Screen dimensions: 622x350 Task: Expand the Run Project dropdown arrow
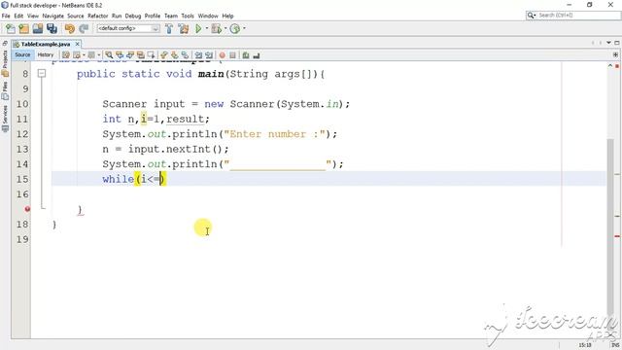point(206,28)
